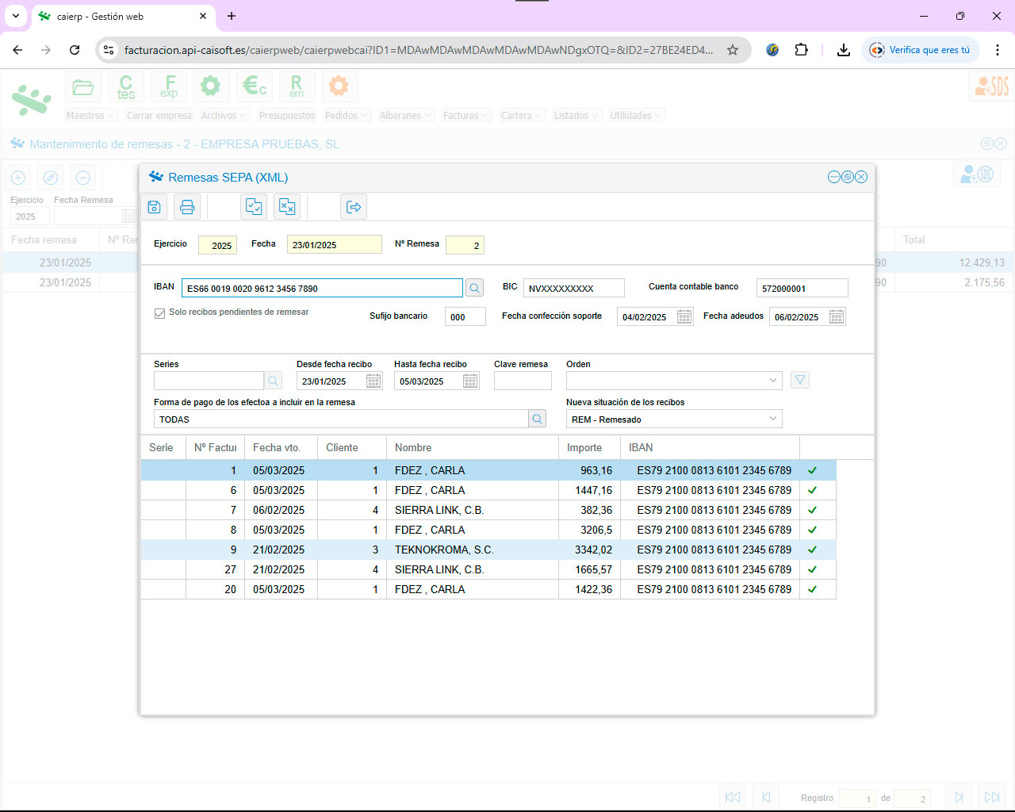Click Presupuestos

287,116
